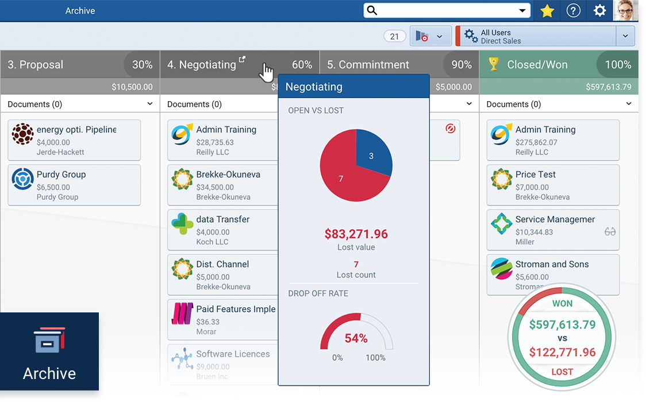Click the gears icon beside All Users Direct Sales
Screen dimensions: 646x402
tap(471, 36)
